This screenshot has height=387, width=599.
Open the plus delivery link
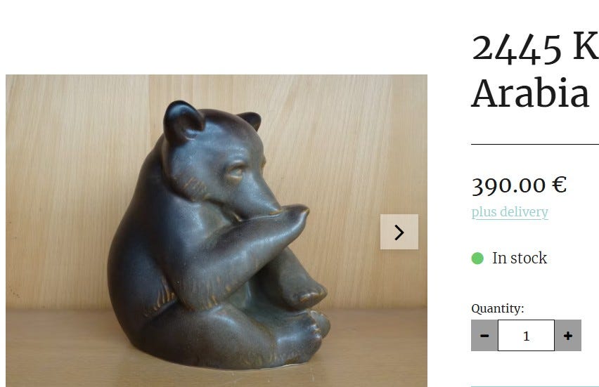[x=510, y=212]
